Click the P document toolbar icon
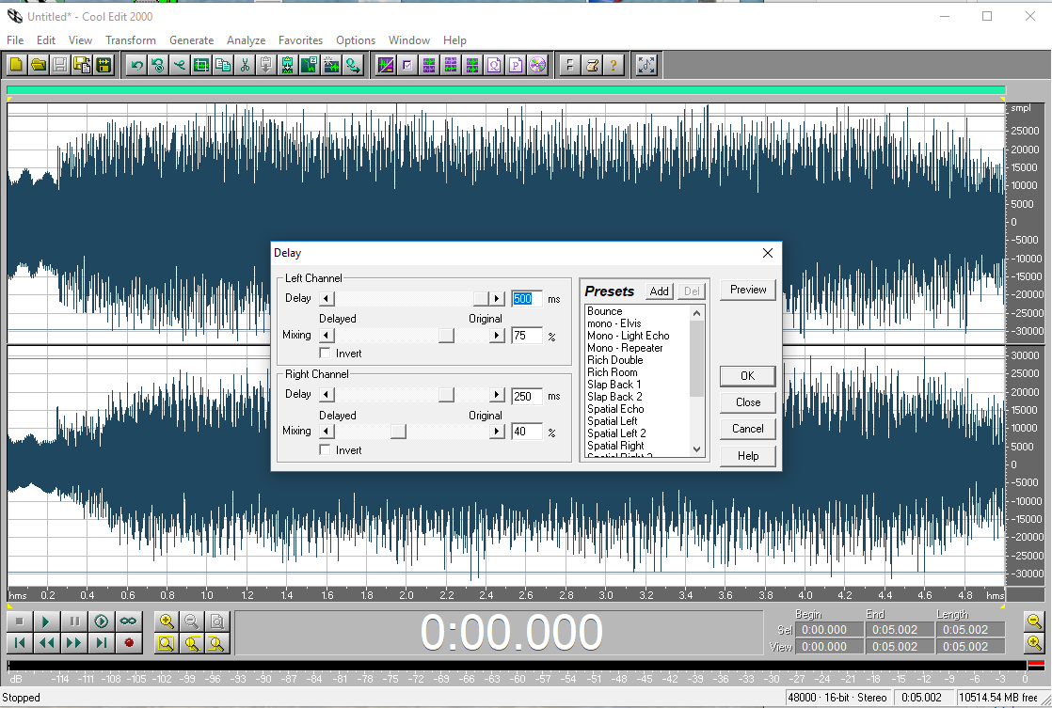This screenshot has height=708, width=1052. pyautogui.click(x=516, y=65)
